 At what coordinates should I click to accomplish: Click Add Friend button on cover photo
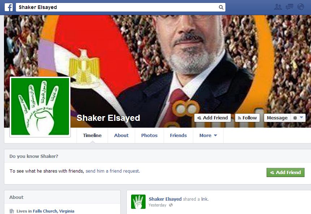click(x=212, y=118)
